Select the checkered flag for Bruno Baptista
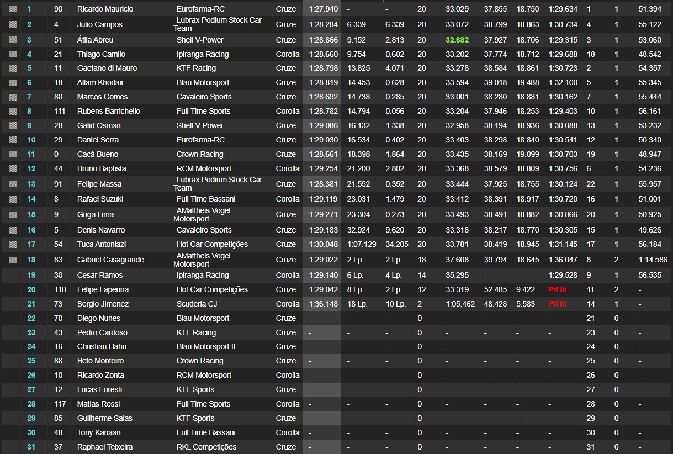This screenshot has height=454, width=673. tap(13, 168)
